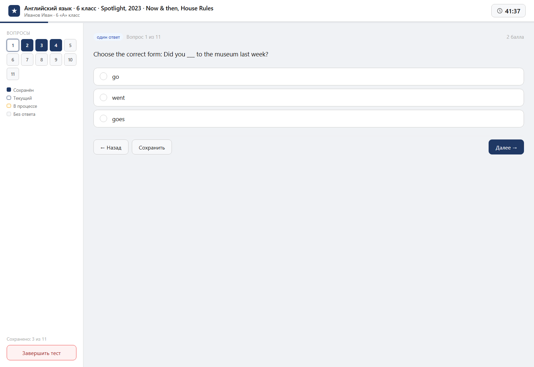Go to question 2 in navigator
The height and width of the screenshot is (367, 534).
coord(27,45)
